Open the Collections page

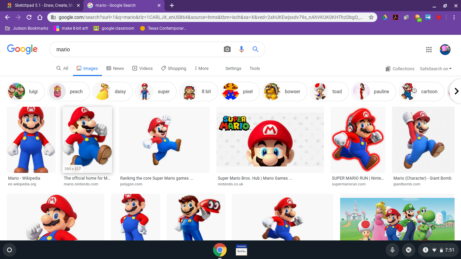pyautogui.click(x=400, y=69)
